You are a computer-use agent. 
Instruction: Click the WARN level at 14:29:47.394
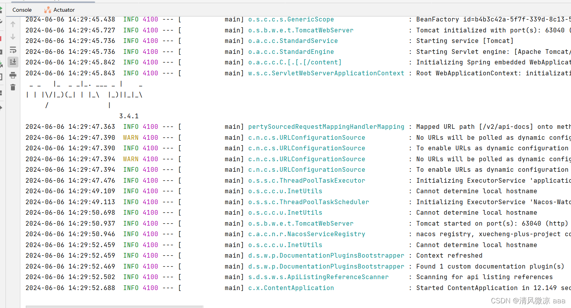[131, 159]
